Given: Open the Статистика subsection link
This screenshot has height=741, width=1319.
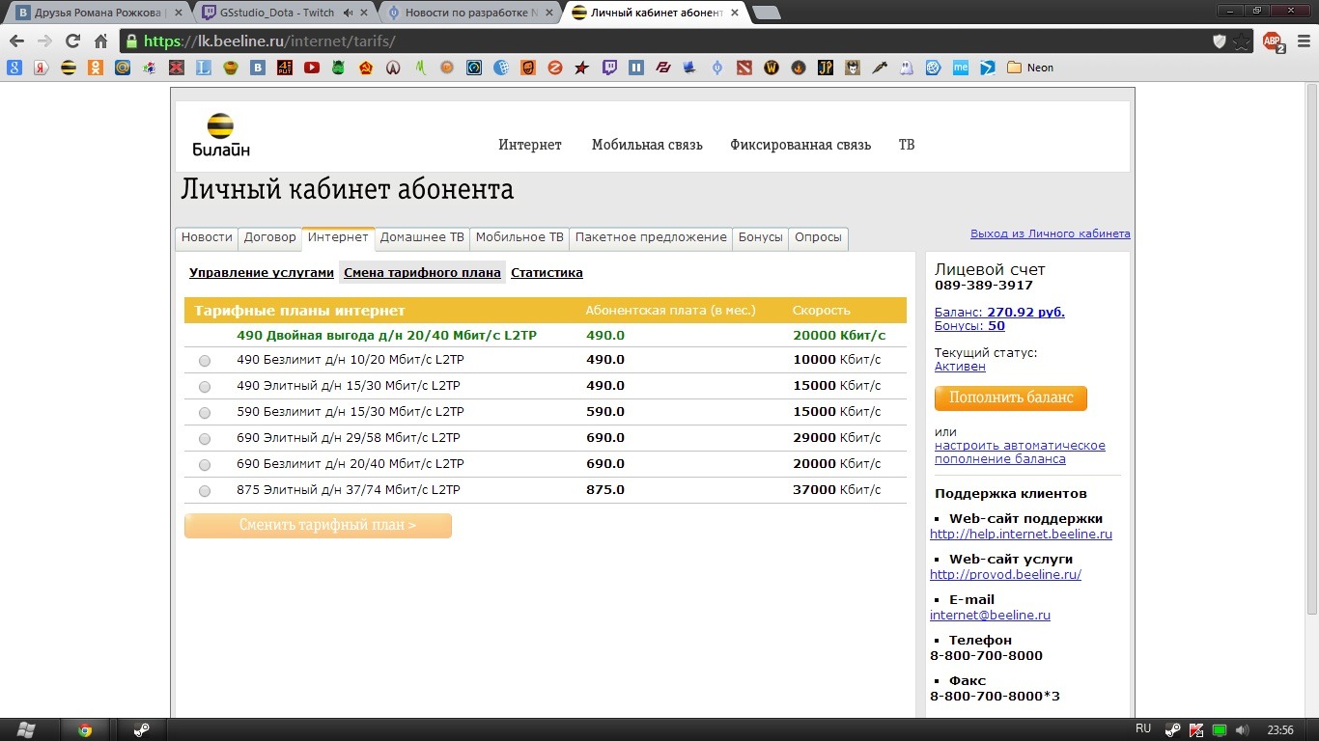Looking at the screenshot, I should pyautogui.click(x=547, y=273).
